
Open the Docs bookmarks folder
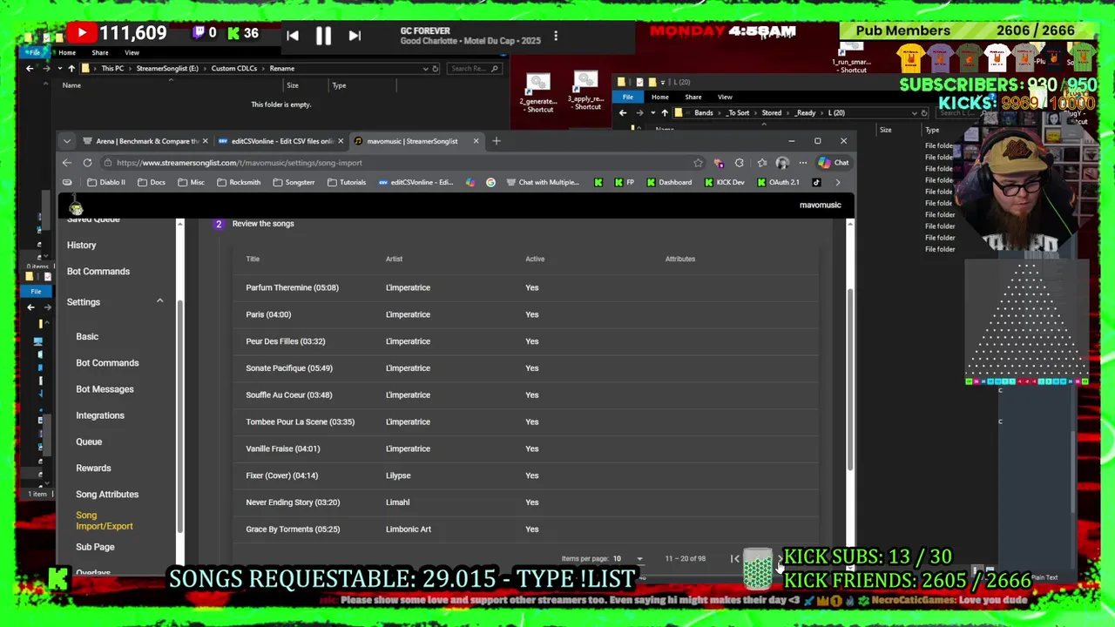(151, 183)
